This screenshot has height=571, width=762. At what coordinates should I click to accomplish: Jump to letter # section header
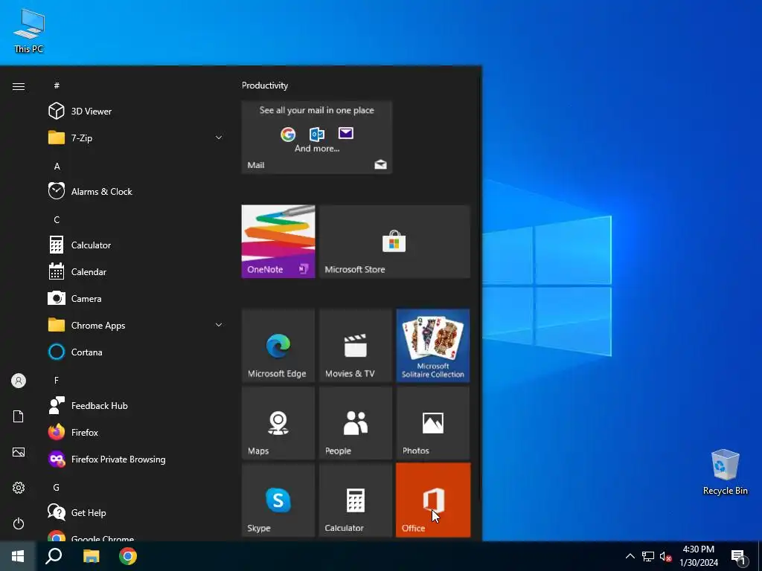pyautogui.click(x=57, y=86)
